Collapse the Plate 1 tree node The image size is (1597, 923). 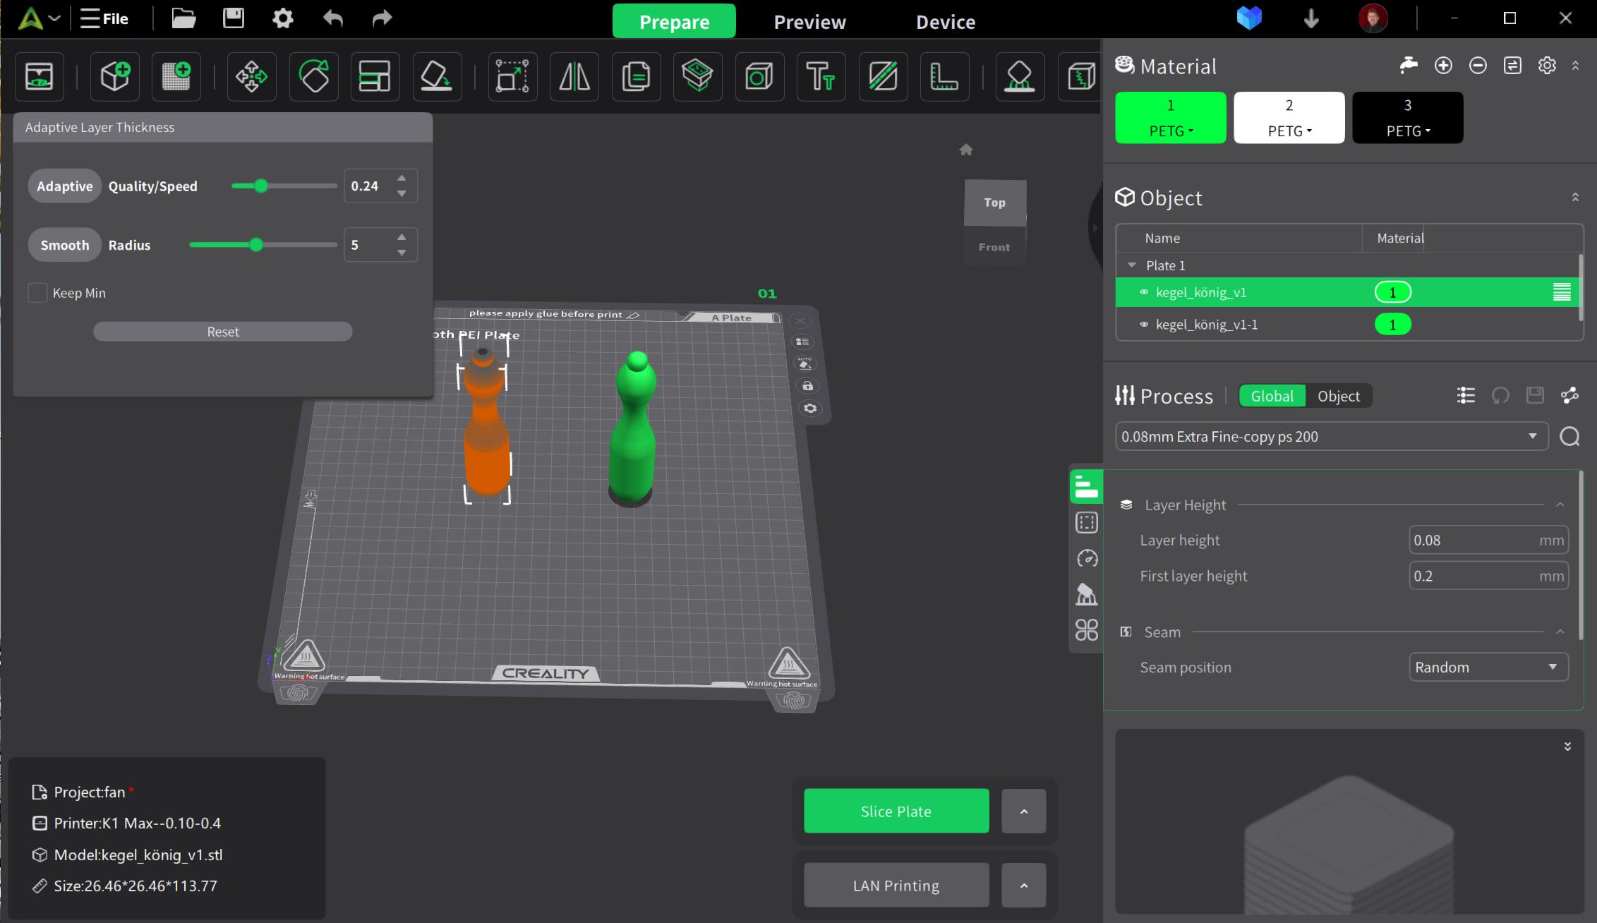[1132, 265]
